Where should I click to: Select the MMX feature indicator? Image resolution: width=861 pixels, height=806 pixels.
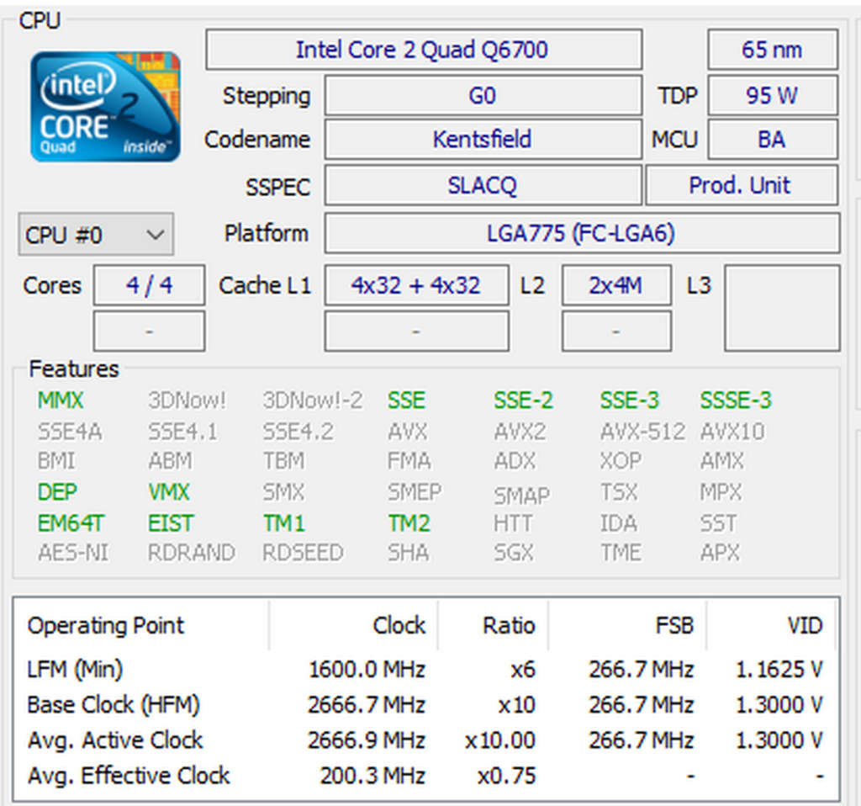click(x=60, y=401)
